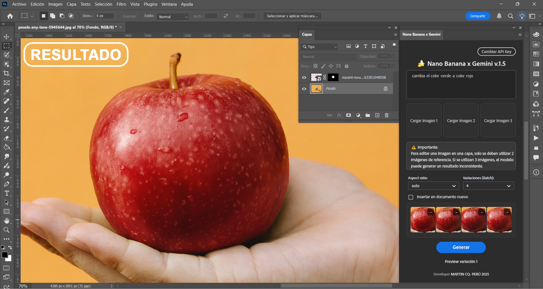Select the Frame tool
543x289 pixels.
tap(6, 83)
